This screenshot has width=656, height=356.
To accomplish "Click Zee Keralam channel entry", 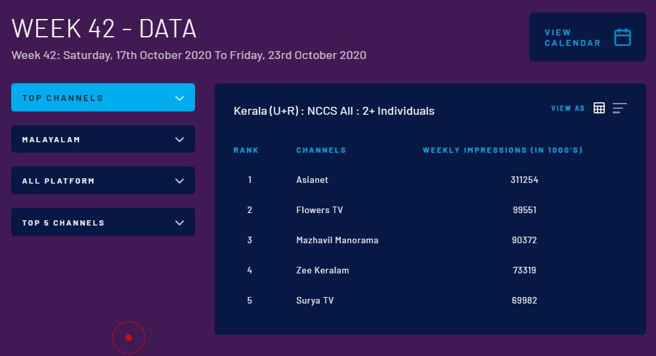I will click(x=322, y=270).
